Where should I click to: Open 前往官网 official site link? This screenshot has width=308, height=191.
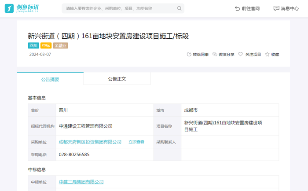coord(247,8)
